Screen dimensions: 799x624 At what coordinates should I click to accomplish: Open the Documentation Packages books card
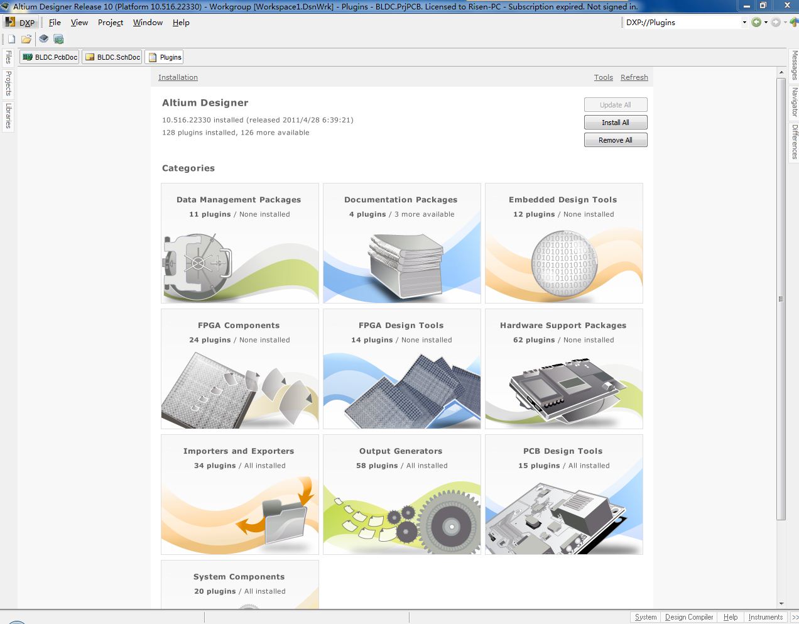pyautogui.click(x=402, y=243)
